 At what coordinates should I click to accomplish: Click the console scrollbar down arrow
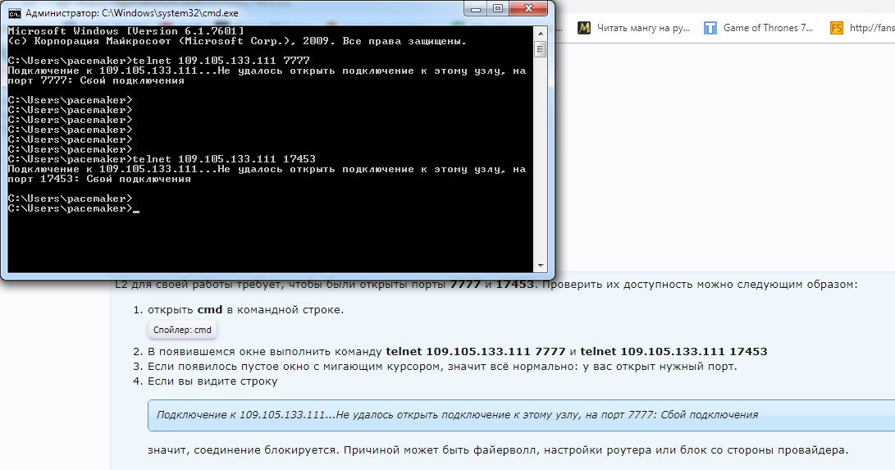coord(540,265)
